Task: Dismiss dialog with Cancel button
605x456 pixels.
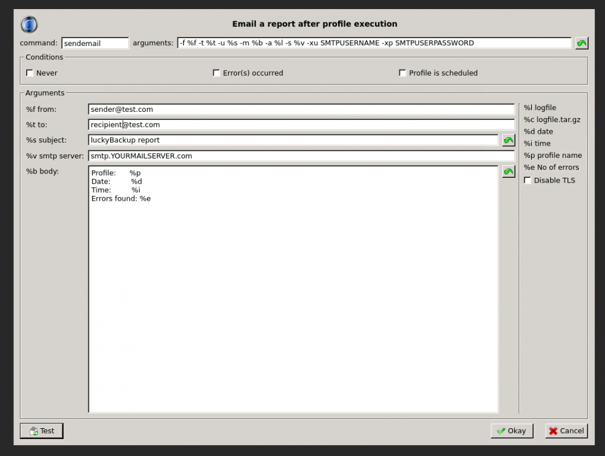Action: (566, 431)
